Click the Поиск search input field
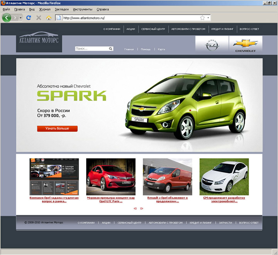Image resolution: width=278 pixels, height=255 pixels. click(92, 49)
